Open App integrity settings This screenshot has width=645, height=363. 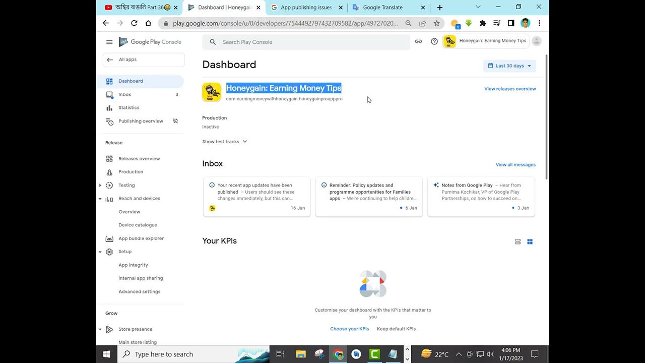pos(133,265)
